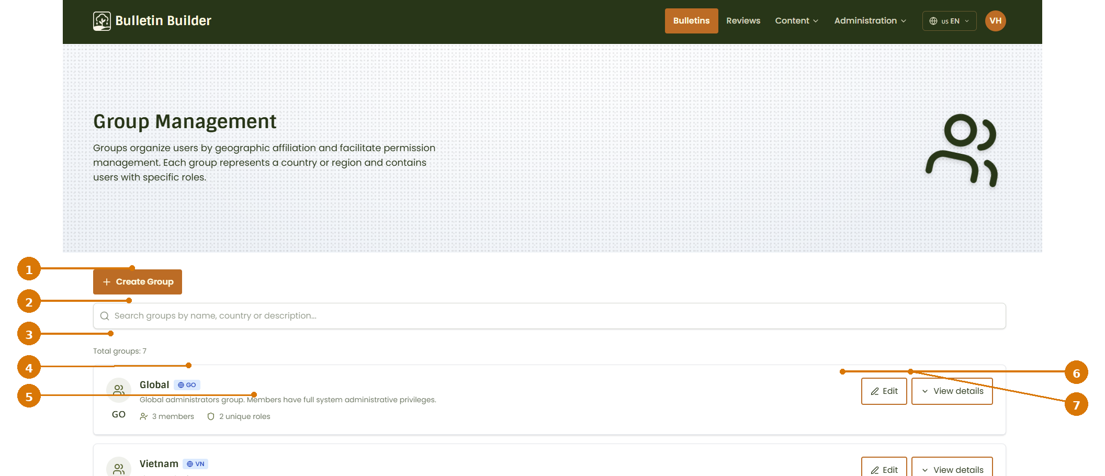Viewport: 1105px width, 476px height.
Task: Click the 'Total groups: 7' label
Action: pyautogui.click(x=120, y=351)
